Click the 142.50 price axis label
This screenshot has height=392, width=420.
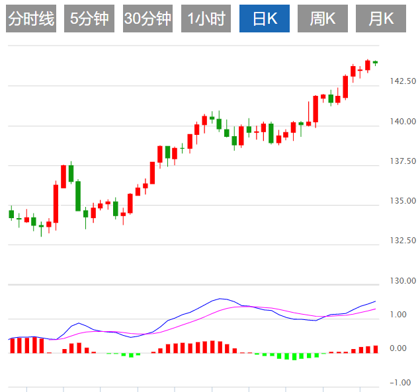(x=402, y=81)
